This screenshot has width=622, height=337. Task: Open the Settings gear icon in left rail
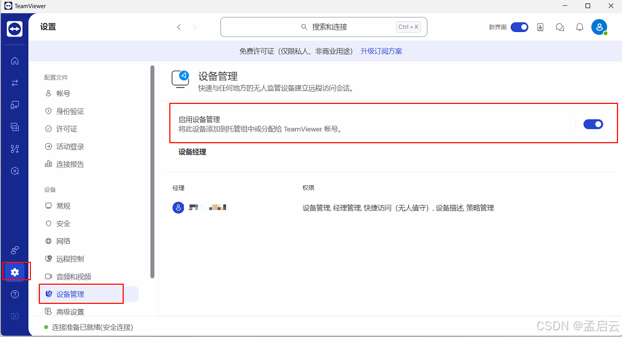[15, 272]
